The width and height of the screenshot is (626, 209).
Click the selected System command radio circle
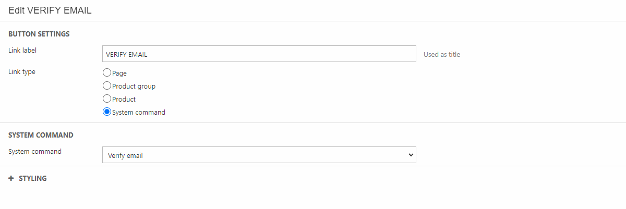(x=107, y=112)
